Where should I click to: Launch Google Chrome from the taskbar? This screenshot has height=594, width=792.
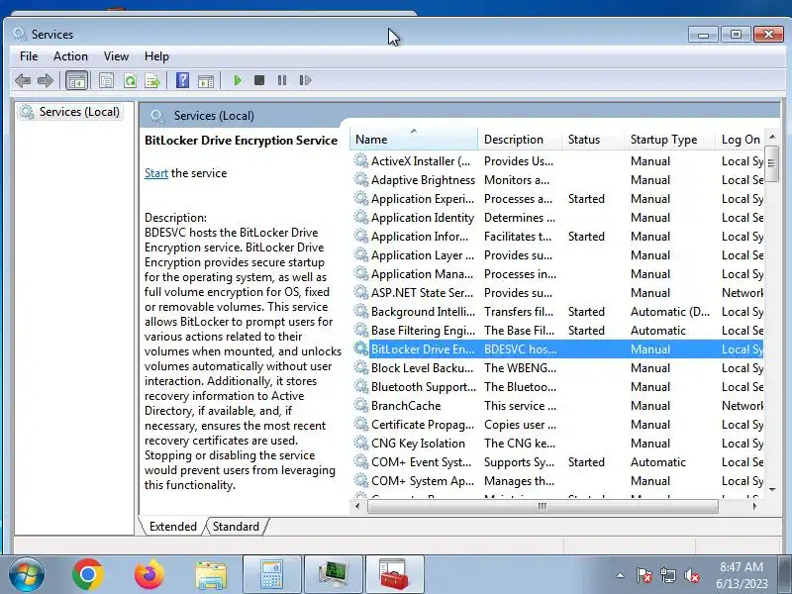click(88, 575)
